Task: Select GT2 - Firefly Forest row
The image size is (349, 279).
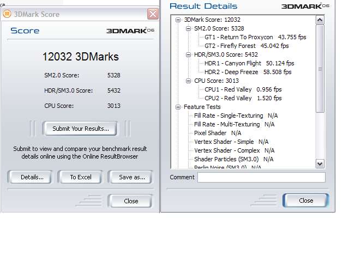Action: point(246,46)
